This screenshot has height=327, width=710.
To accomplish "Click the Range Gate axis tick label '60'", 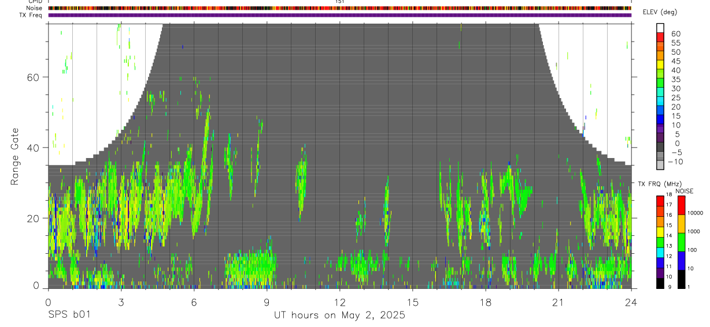I will [x=34, y=77].
